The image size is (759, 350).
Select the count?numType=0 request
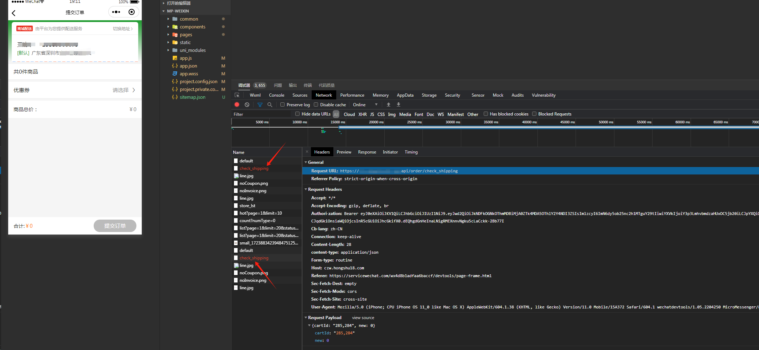257,221
